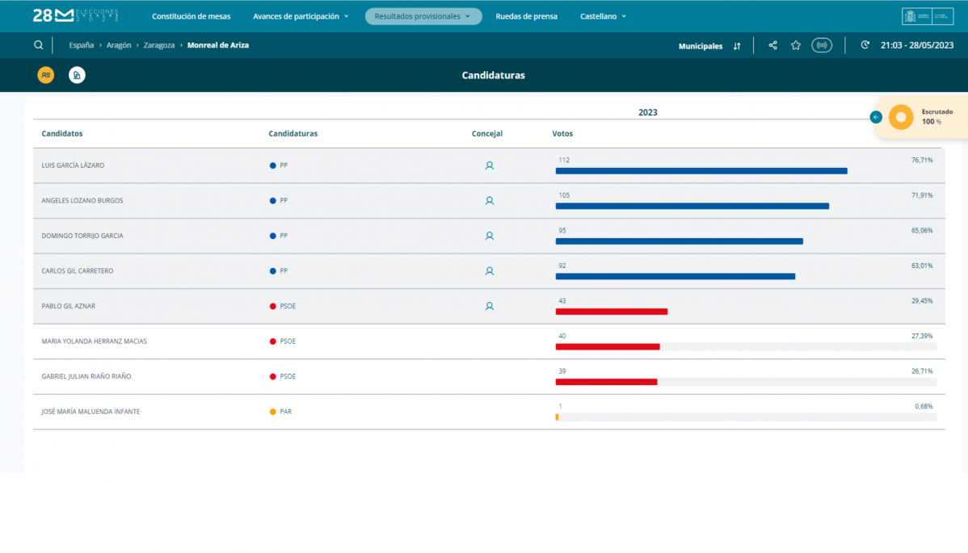Screen dimensions: 968x553
Task: Select candidate MARIA YOLANDA HERRANZ MACIAS
Action: click(x=94, y=341)
